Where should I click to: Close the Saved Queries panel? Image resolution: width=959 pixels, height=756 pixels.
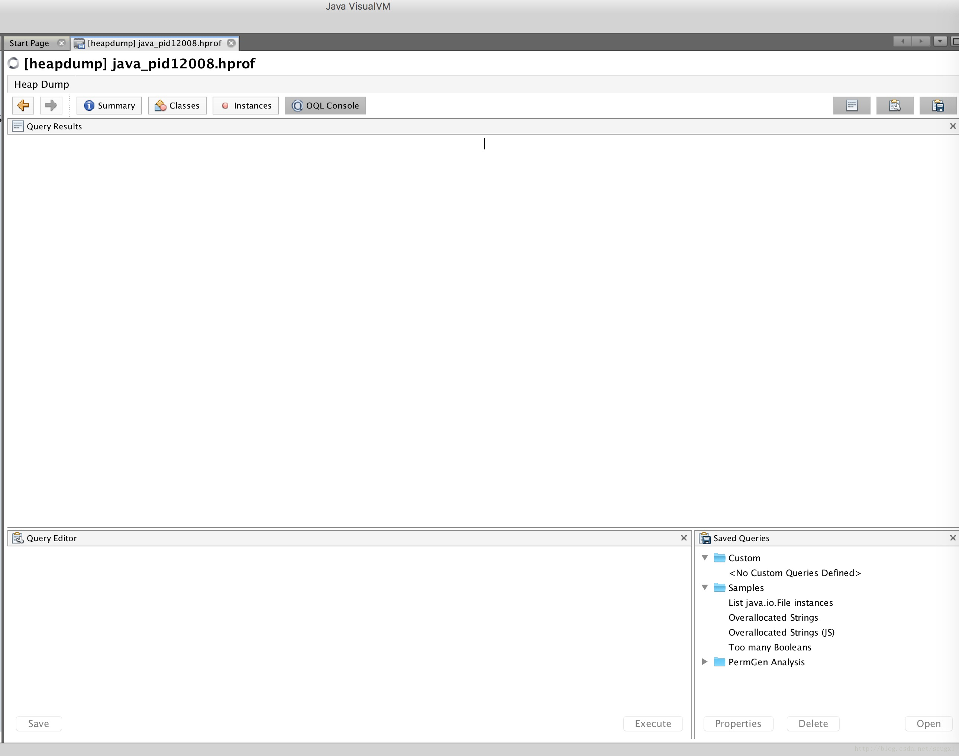pos(953,538)
